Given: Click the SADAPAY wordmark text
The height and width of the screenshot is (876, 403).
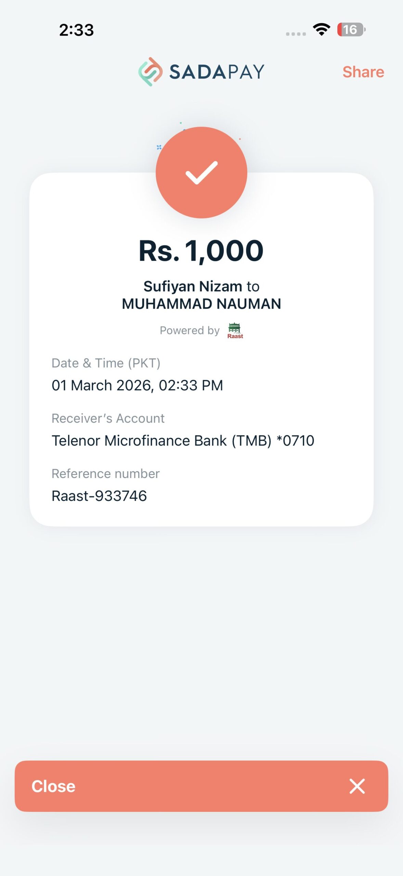Looking at the screenshot, I should pyautogui.click(x=217, y=72).
